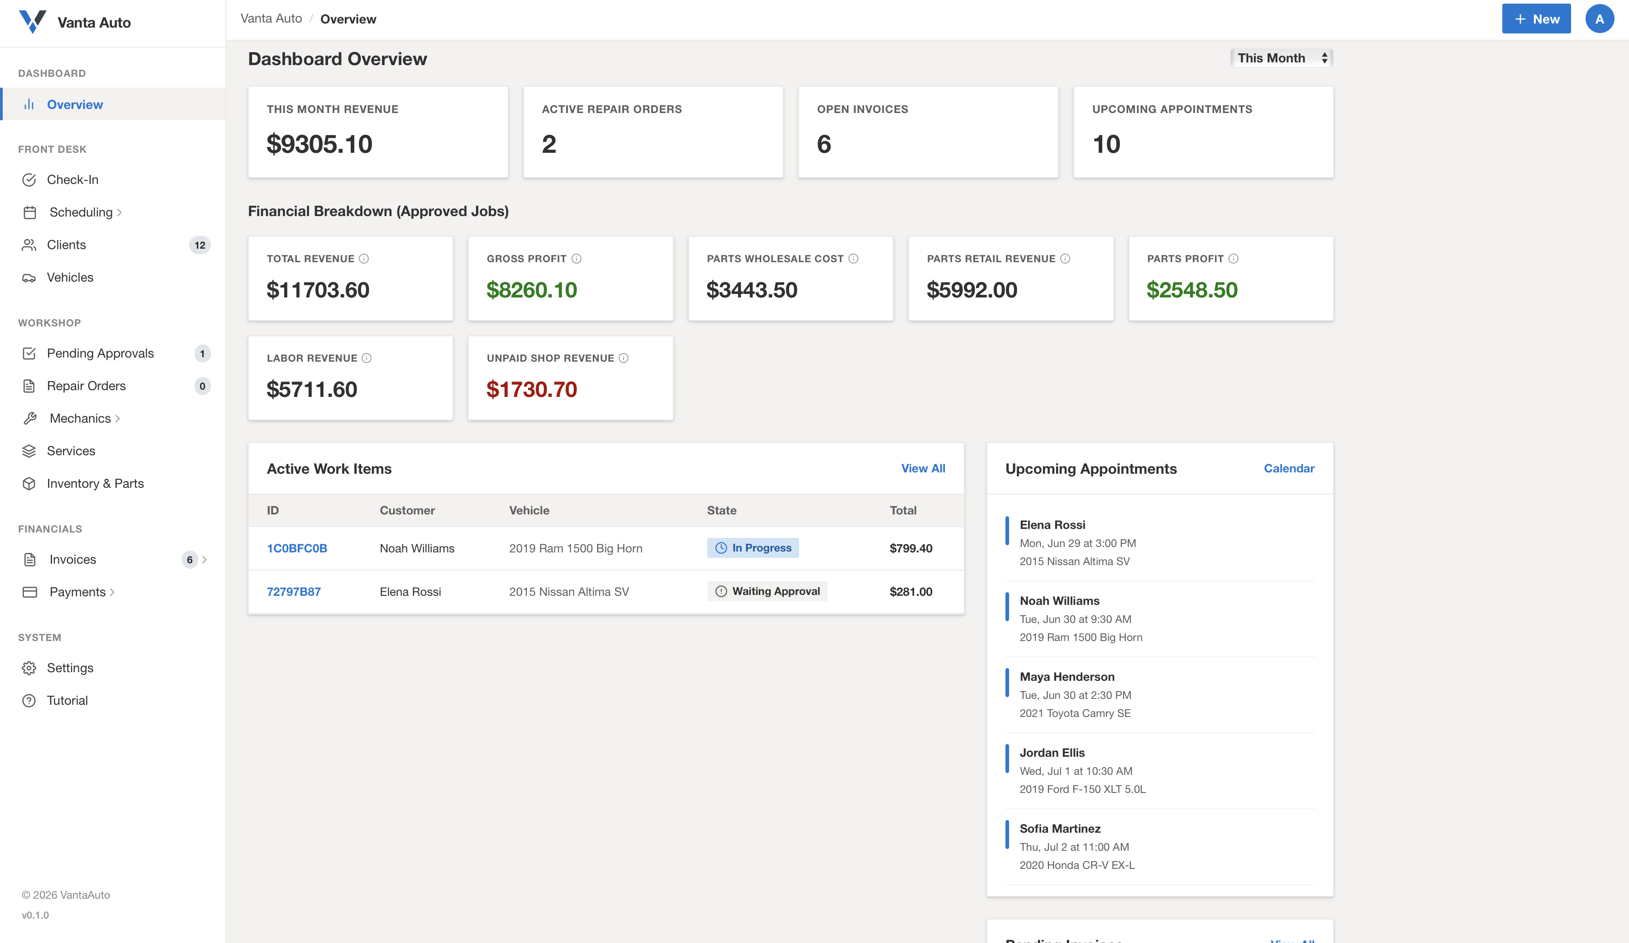This screenshot has width=1629, height=943.
Task: Open Inventory & Parts page
Action: click(x=113, y=484)
